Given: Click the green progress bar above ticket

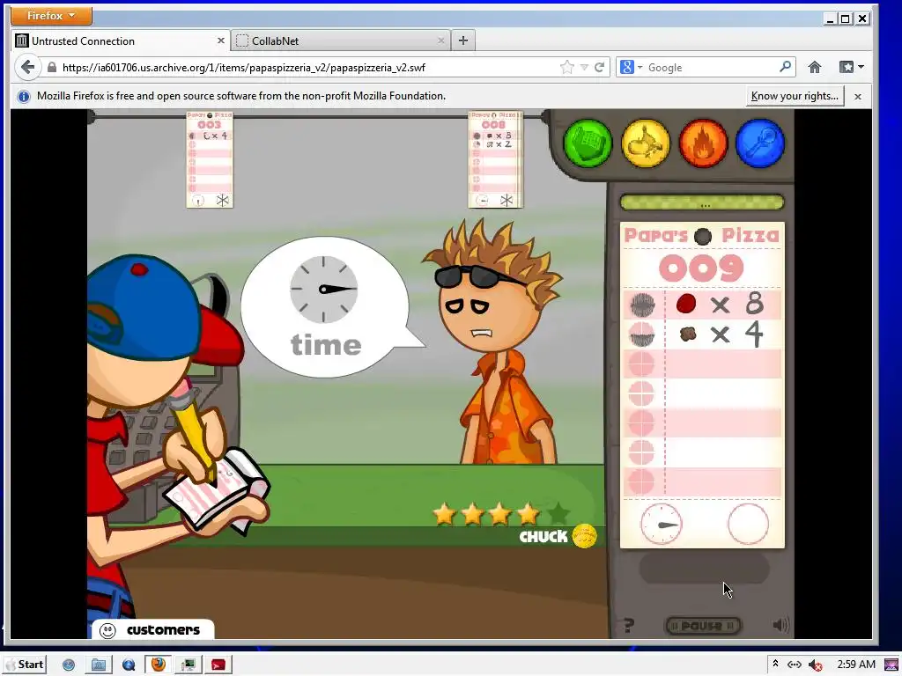Looking at the screenshot, I should point(702,202).
